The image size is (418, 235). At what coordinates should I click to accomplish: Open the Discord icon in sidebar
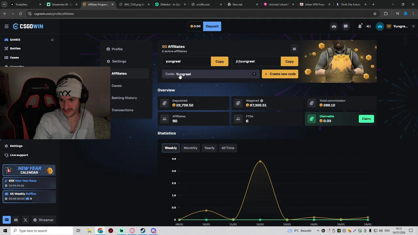pyautogui.click(x=16, y=220)
